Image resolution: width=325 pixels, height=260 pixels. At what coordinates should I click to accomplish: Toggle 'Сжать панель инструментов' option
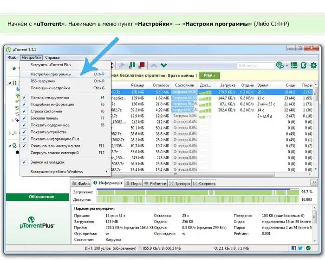click(x=65, y=146)
